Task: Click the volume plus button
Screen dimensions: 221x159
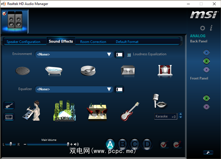Action: click(72, 144)
